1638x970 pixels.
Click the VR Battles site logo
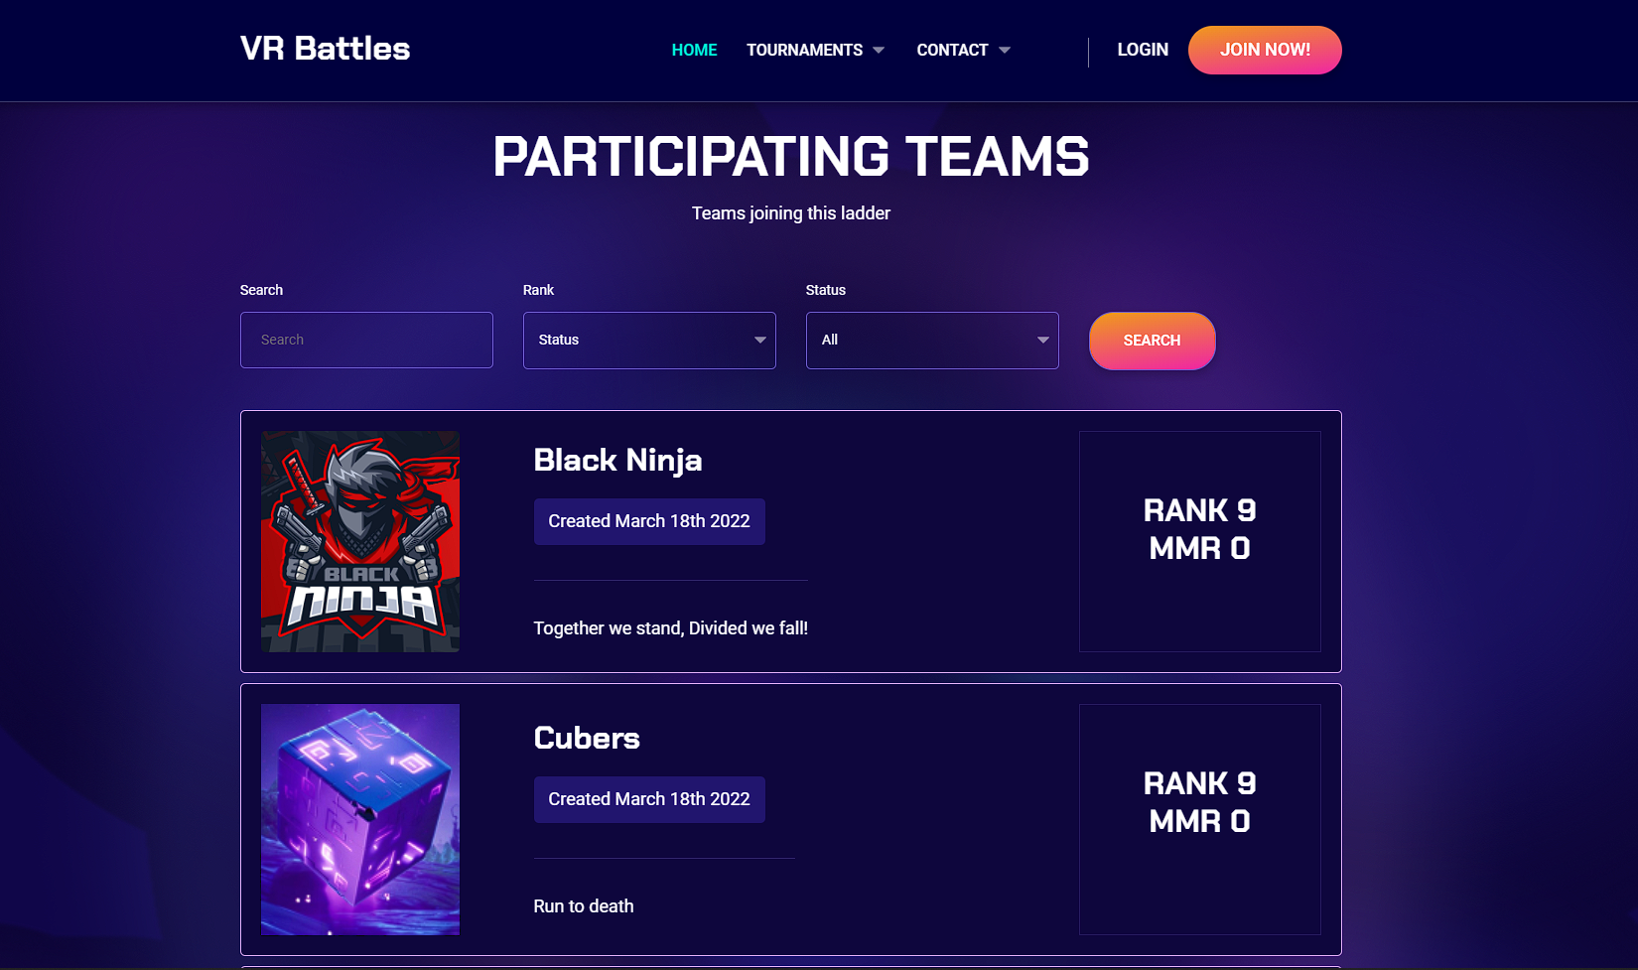coord(325,49)
